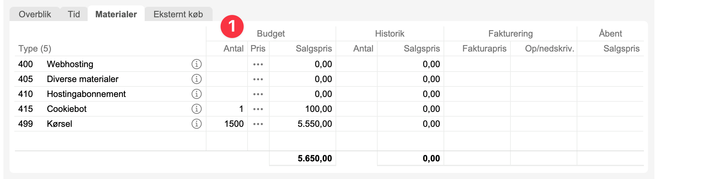The width and height of the screenshot is (703, 179).
Task: Click info icon for Diverse materialer
Action: 196,79
